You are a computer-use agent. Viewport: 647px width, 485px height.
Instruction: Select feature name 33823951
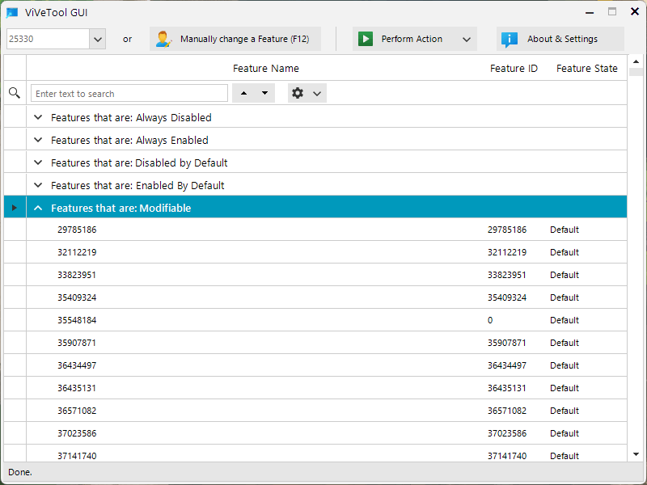77,275
